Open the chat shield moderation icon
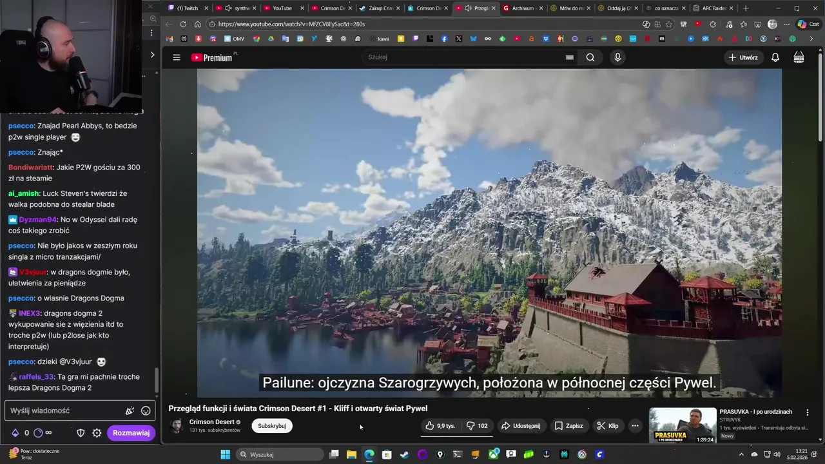Viewport: 825px width, 464px height. pyautogui.click(x=81, y=433)
